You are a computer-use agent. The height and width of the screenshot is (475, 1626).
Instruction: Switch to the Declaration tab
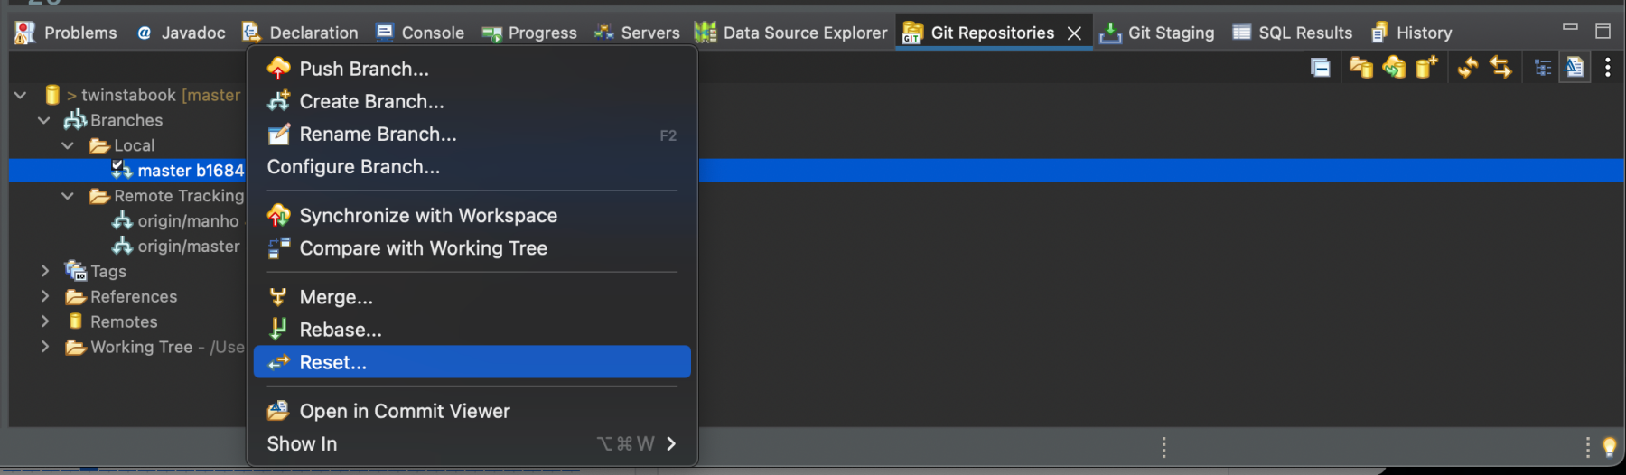[x=300, y=33]
